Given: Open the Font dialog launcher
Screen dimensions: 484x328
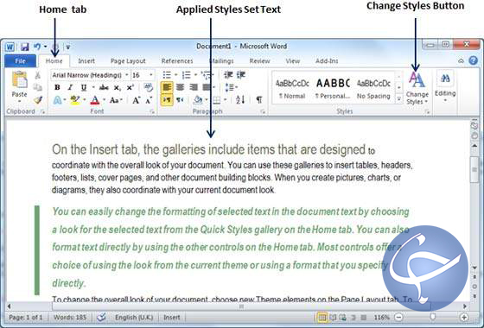Looking at the screenshot, I should (152, 112).
